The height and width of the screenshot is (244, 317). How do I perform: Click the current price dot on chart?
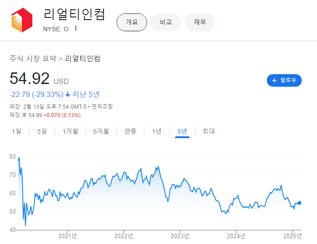tap(300, 203)
